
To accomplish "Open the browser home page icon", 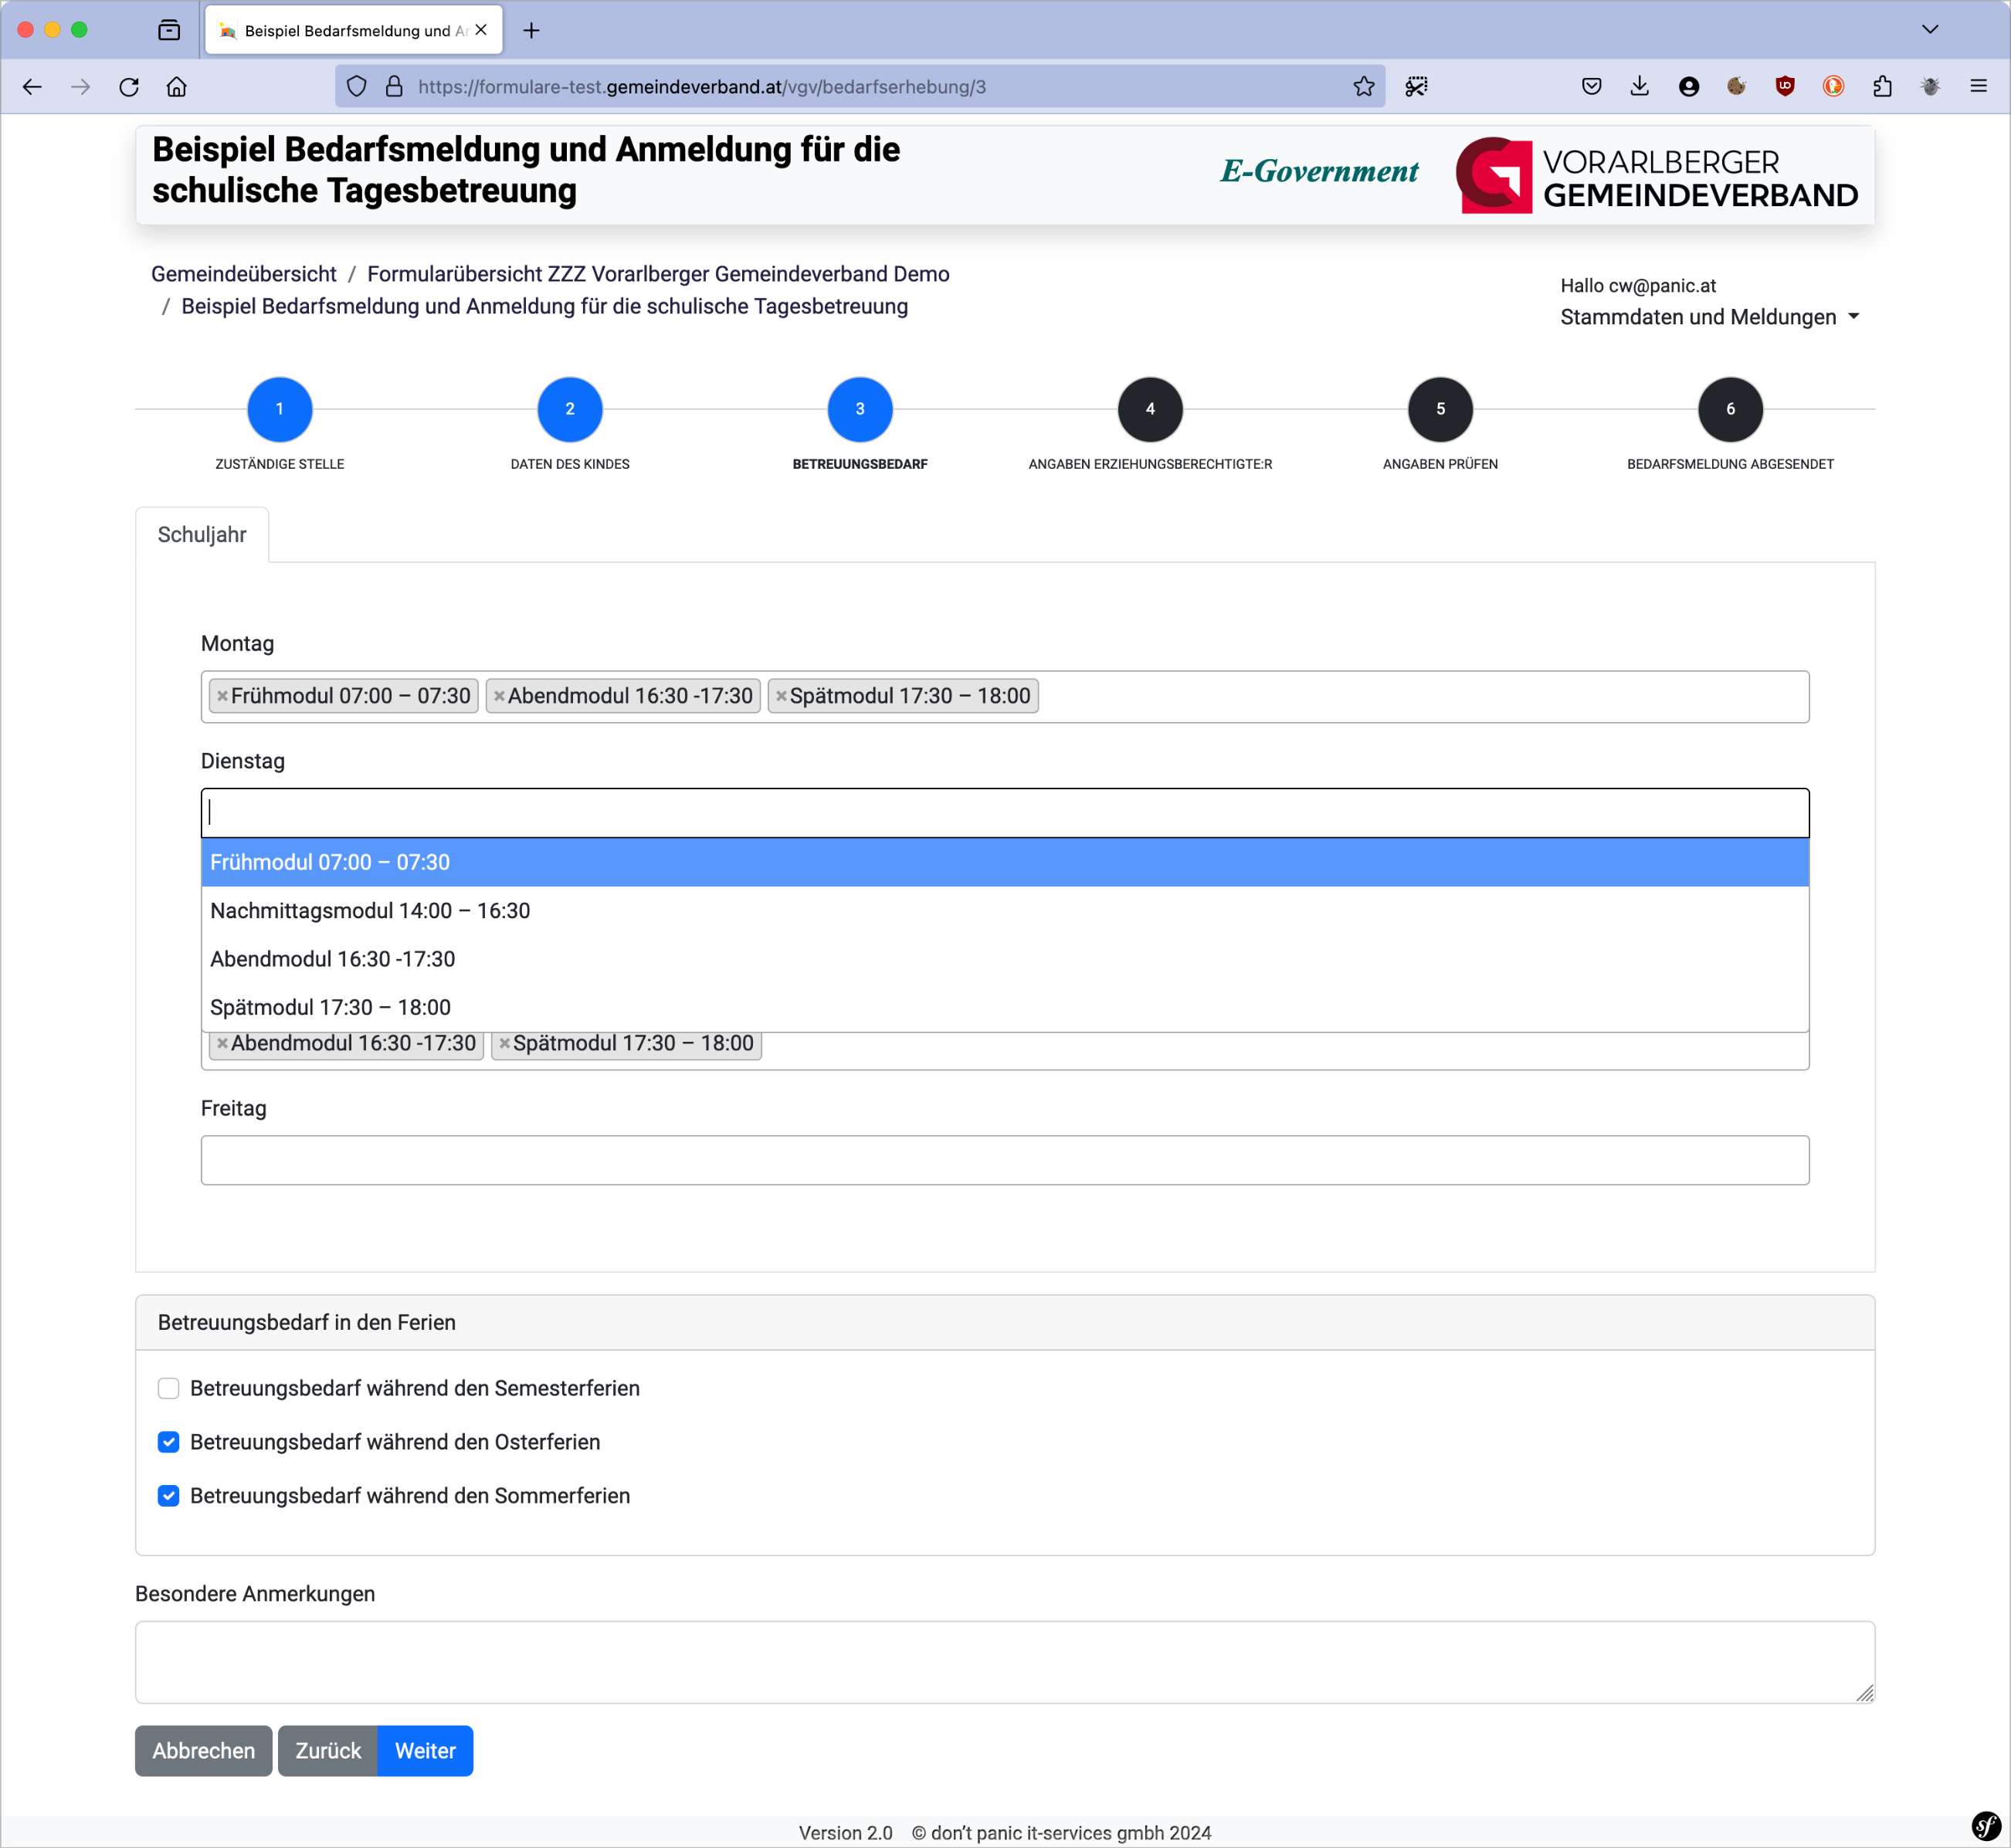I will pyautogui.click(x=177, y=87).
